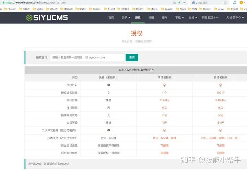247x170 pixels.
Task: Click the green padlock security icon
Action: tap(3, 2)
